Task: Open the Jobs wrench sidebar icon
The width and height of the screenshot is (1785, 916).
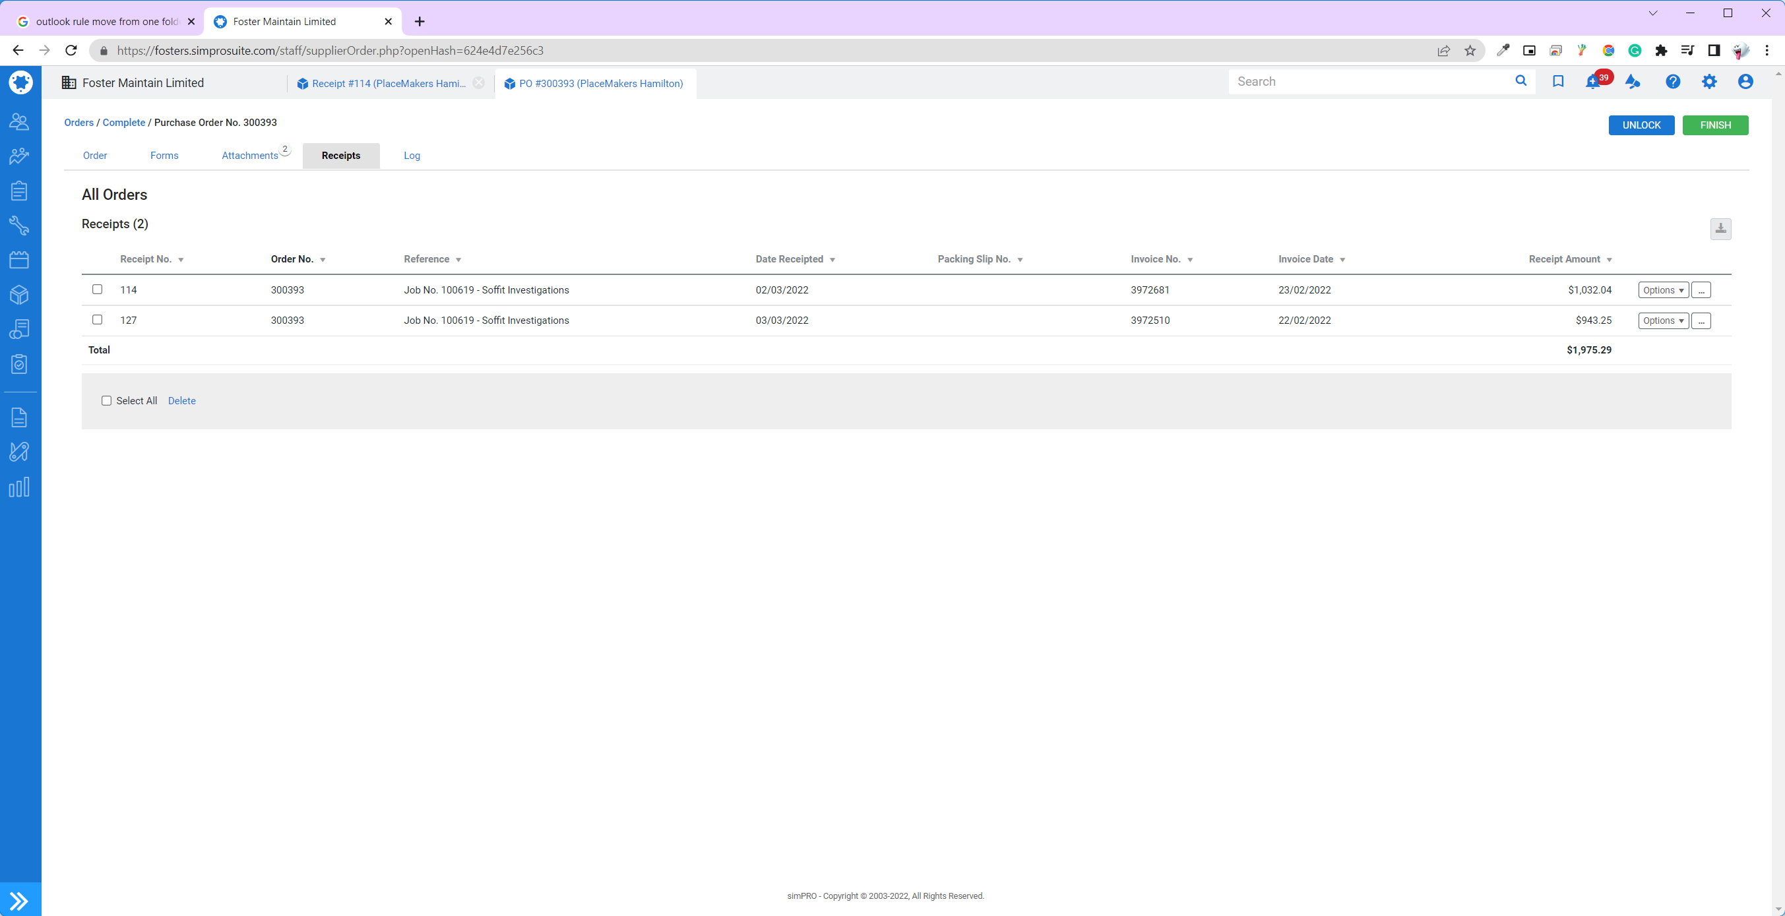Action: coord(19,225)
